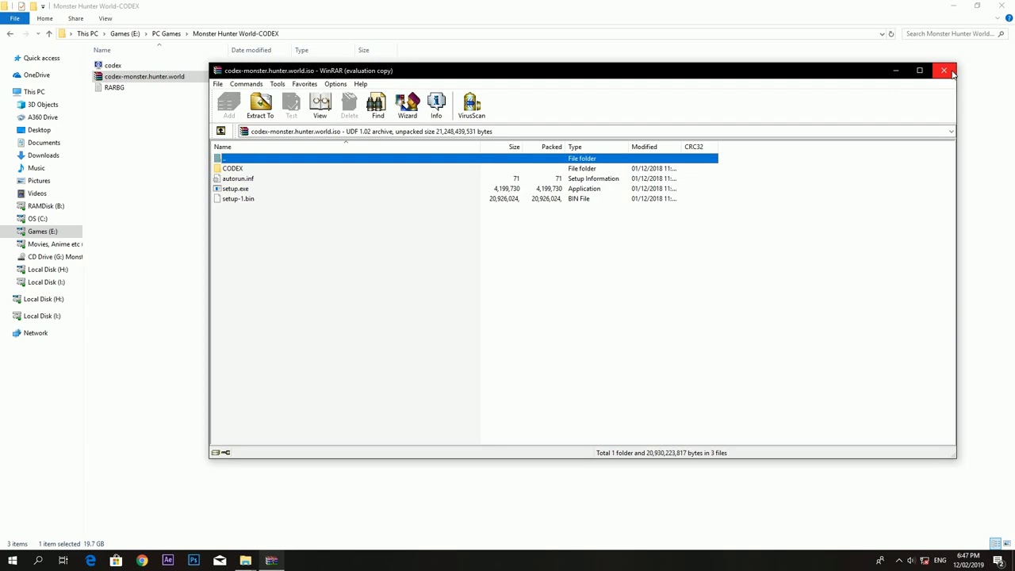Select setup.exe in archive list
The width and height of the screenshot is (1015, 571).
[236, 189]
